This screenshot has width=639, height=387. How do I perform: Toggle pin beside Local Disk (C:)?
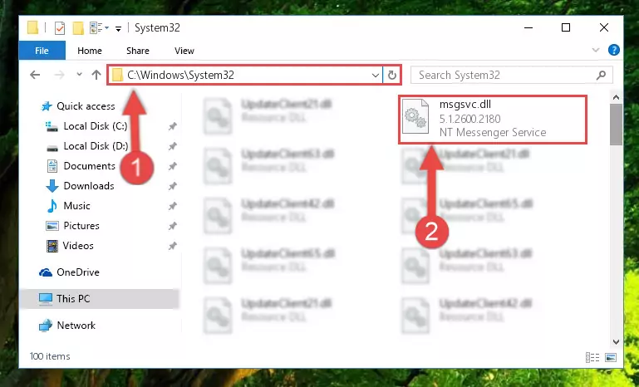click(173, 126)
